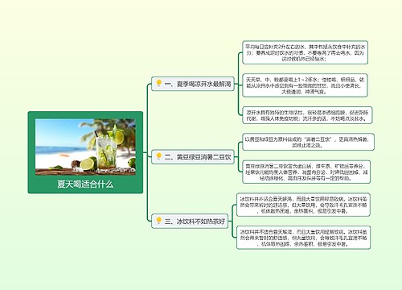
Task: Select the central topic title 夏天喝适合什么
Action: [85, 184]
